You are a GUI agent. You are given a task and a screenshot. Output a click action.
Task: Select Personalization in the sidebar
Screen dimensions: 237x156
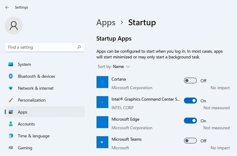click(x=45, y=100)
